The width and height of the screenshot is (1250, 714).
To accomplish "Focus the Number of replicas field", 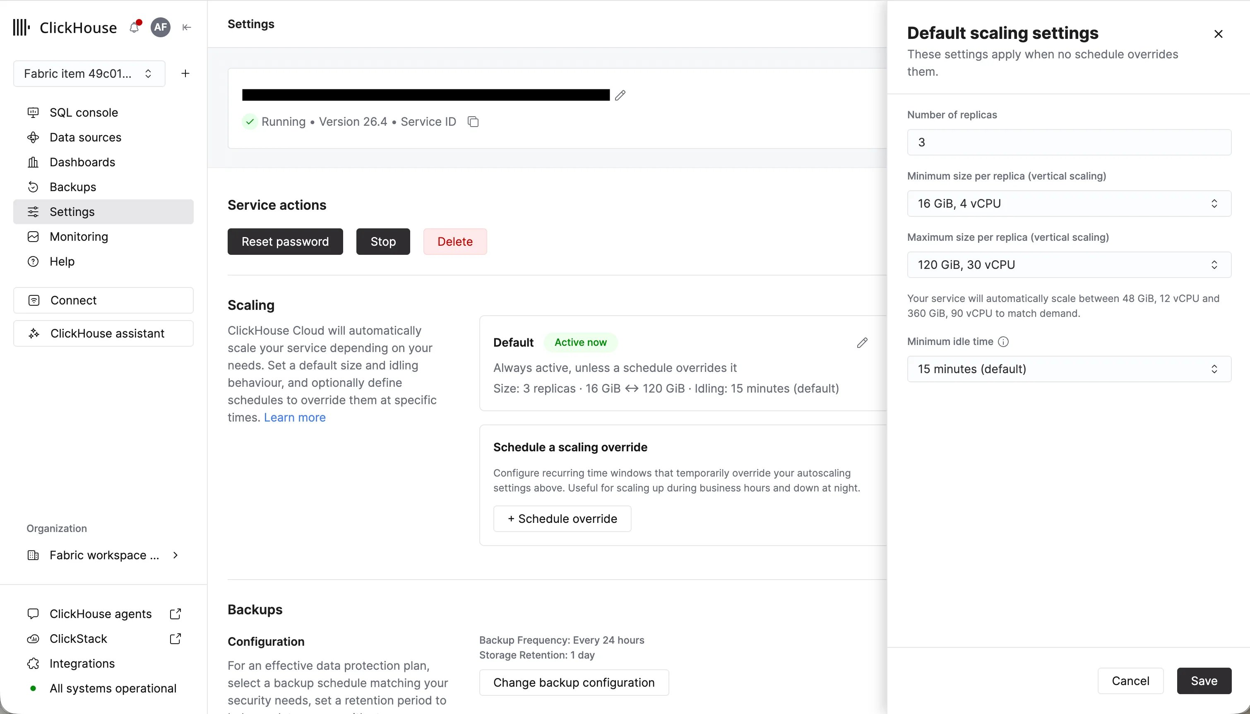I will click(1069, 142).
